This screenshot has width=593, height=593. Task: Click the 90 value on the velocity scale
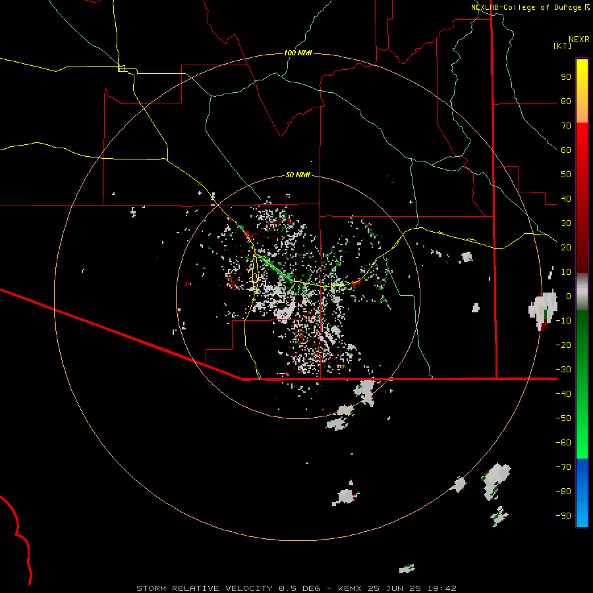566,77
